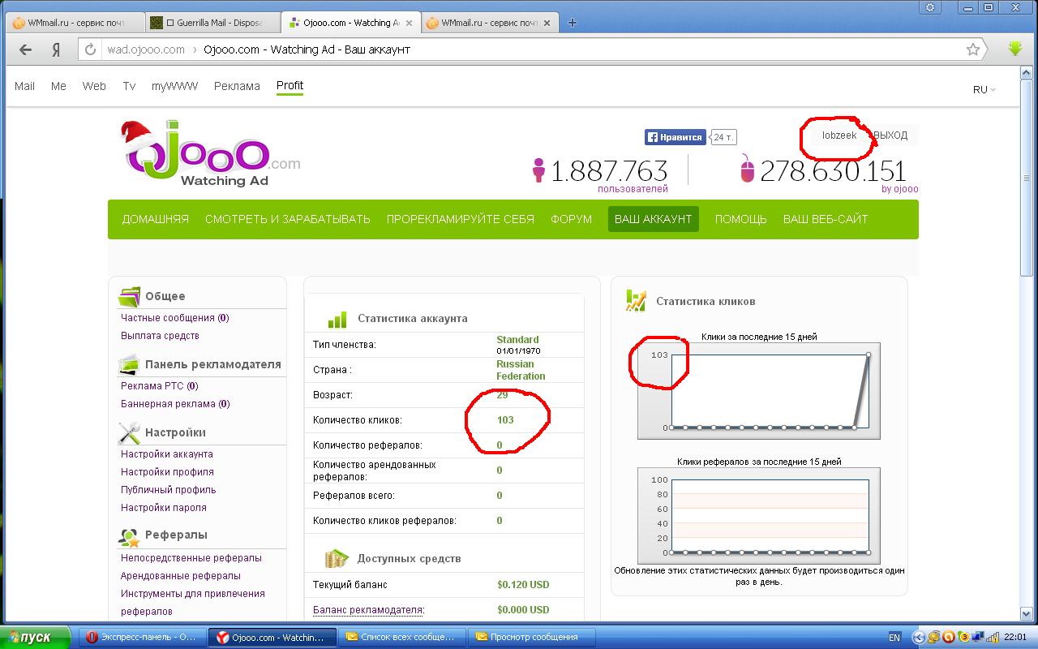Open Реклама PTC in the advertiser panel
The width and height of the screenshot is (1038, 649).
point(159,386)
